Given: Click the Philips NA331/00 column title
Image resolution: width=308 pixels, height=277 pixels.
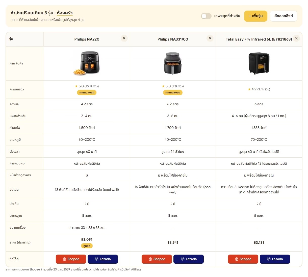Looking at the screenshot, I should tap(173, 39).
